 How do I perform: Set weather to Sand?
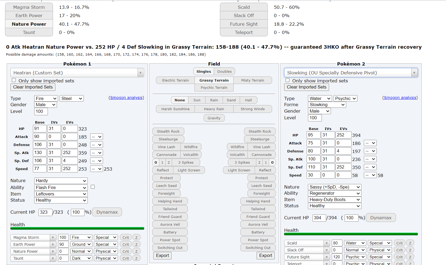[x=231, y=100]
